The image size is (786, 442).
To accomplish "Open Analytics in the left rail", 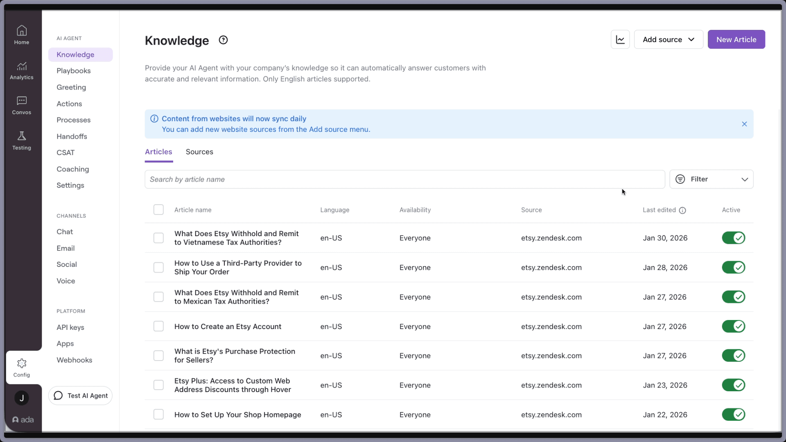I will [x=22, y=70].
